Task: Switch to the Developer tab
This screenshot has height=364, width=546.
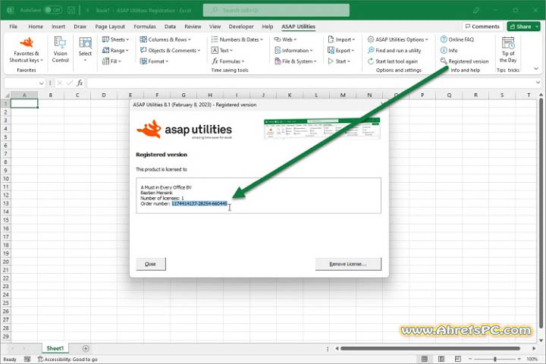Action: click(x=241, y=27)
